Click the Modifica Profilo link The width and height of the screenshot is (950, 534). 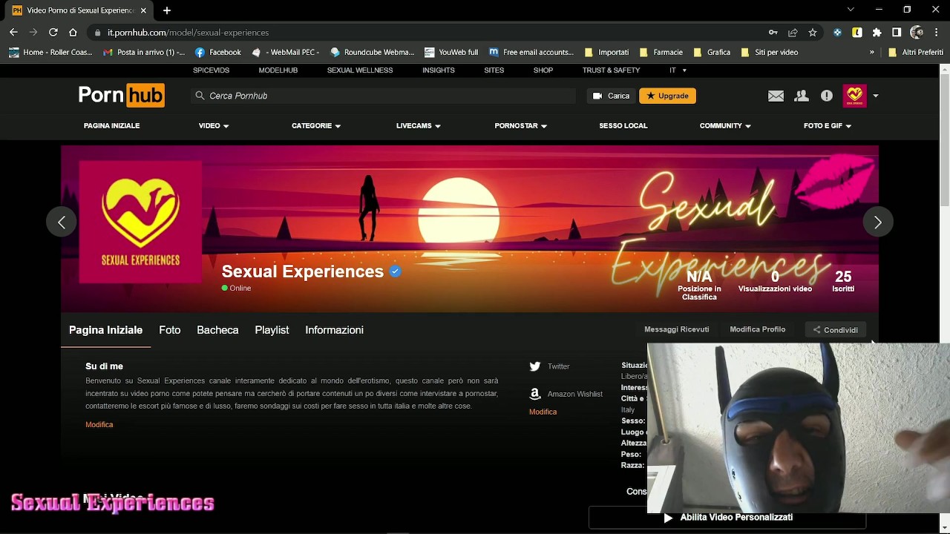[757, 329]
